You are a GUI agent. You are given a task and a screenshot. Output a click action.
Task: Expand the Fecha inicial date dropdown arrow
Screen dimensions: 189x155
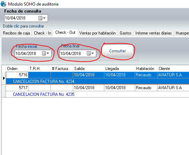[48, 53]
